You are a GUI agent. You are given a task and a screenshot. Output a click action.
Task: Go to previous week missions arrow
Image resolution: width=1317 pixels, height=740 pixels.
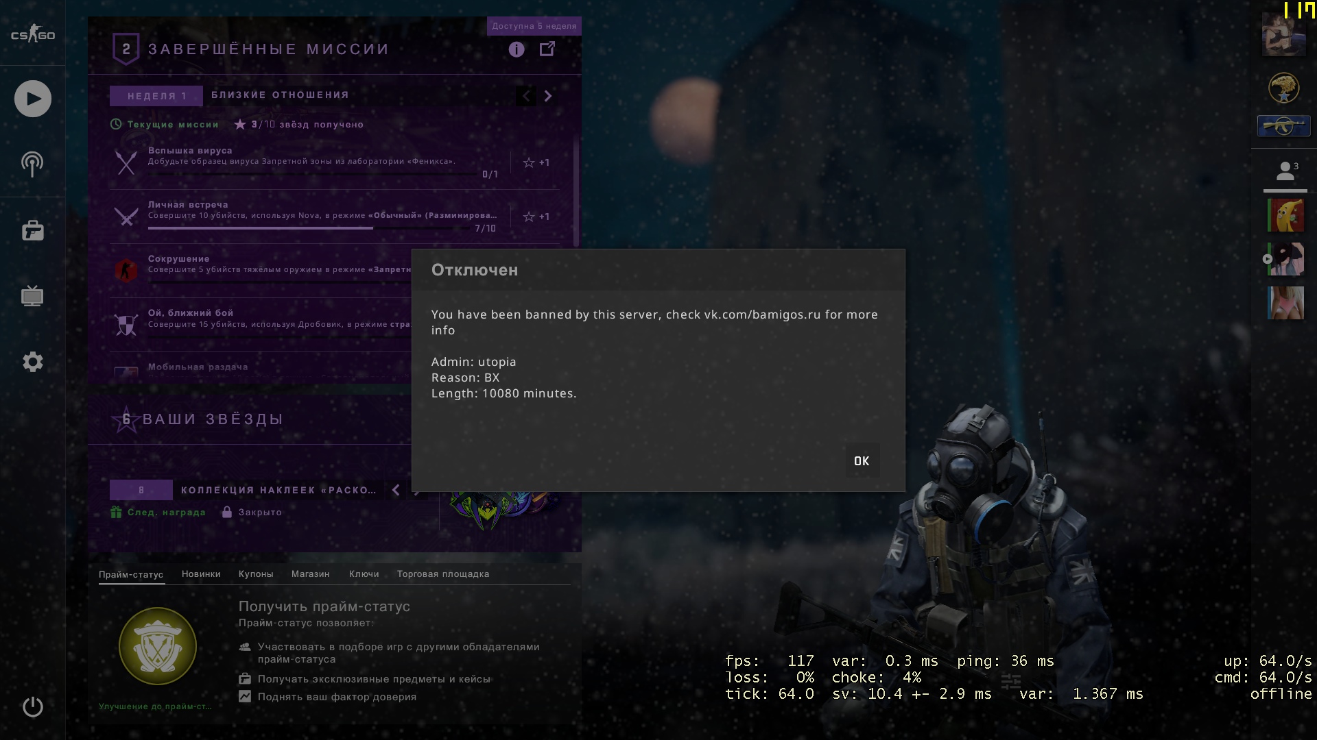pos(526,97)
